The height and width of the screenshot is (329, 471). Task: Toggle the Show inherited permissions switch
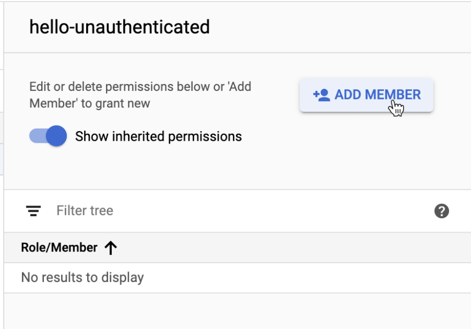(48, 136)
